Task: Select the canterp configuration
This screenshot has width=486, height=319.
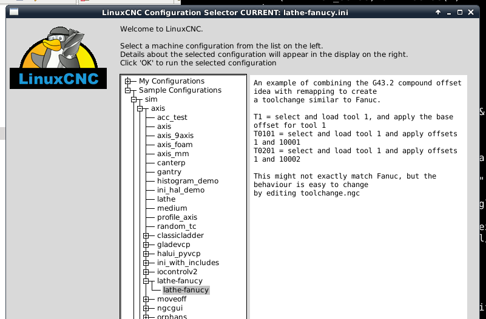Action: (170, 163)
